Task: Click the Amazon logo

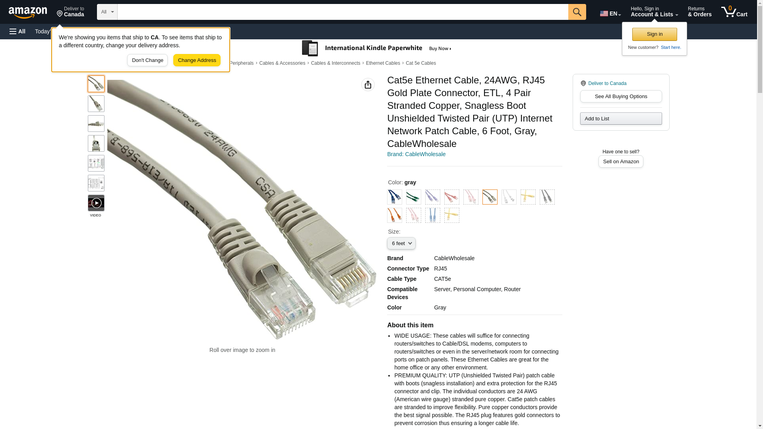Action: pyautogui.click(x=28, y=12)
